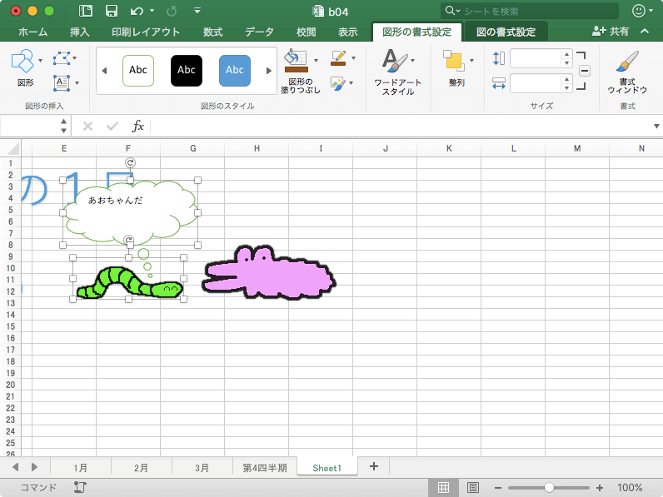The height and width of the screenshot is (497, 663).
Task: Select the pink crocodile image
Action: coord(269,272)
